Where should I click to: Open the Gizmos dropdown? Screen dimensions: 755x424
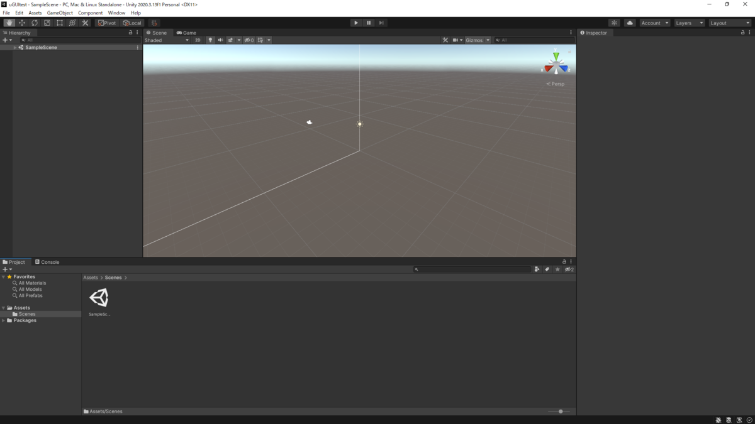[x=476, y=40]
